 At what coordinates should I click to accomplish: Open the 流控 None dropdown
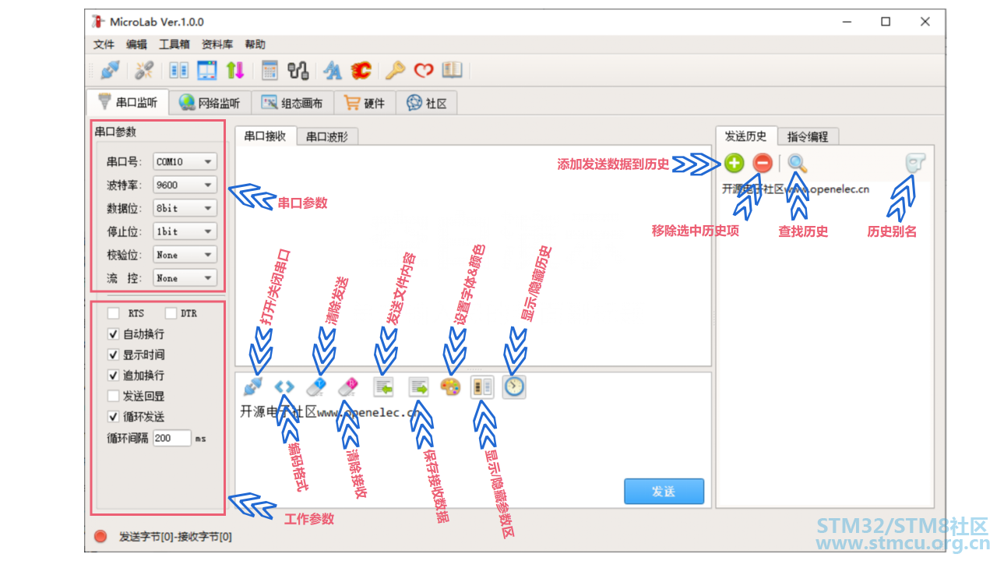point(185,278)
